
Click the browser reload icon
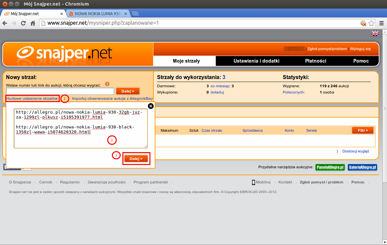click(23, 23)
